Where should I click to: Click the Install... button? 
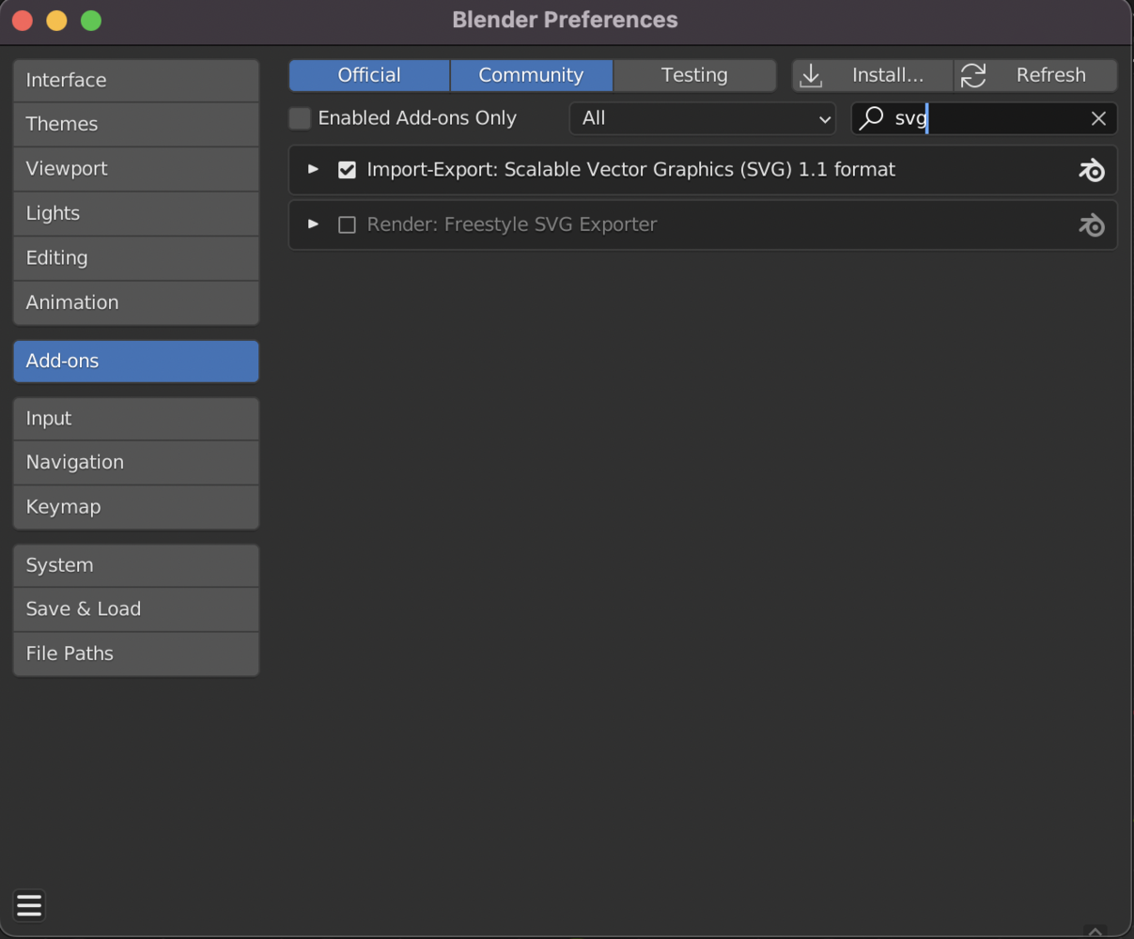click(873, 75)
